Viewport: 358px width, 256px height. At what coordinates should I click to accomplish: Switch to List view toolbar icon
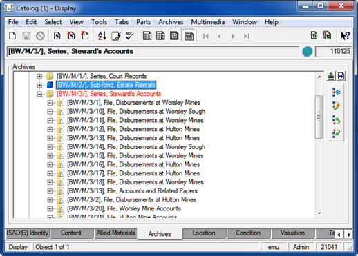click(x=160, y=36)
